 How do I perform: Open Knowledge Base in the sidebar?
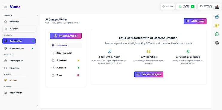click(x=19, y=61)
